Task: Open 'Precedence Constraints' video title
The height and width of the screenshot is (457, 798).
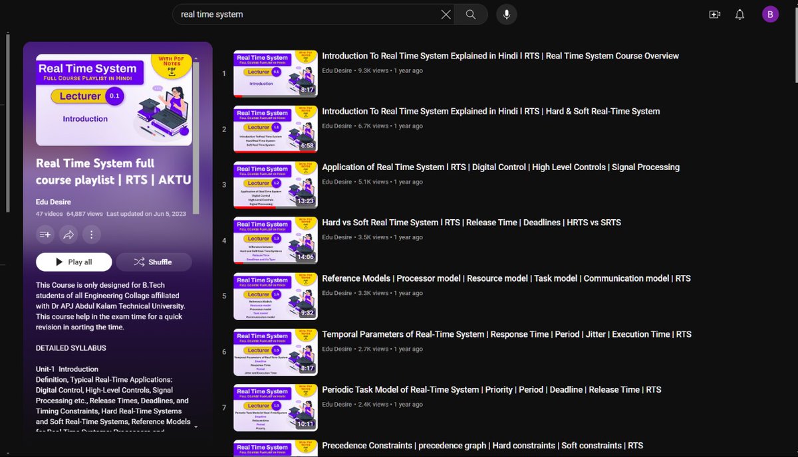Action: tap(483, 445)
